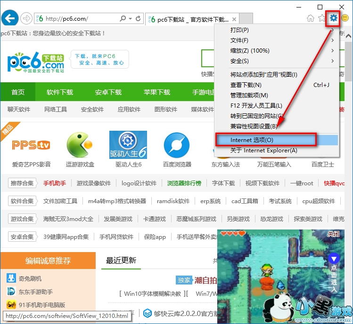Select 将站点添加到"应用"视图(I) menu item
The height and width of the screenshot is (324, 353).
(x=277, y=75)
